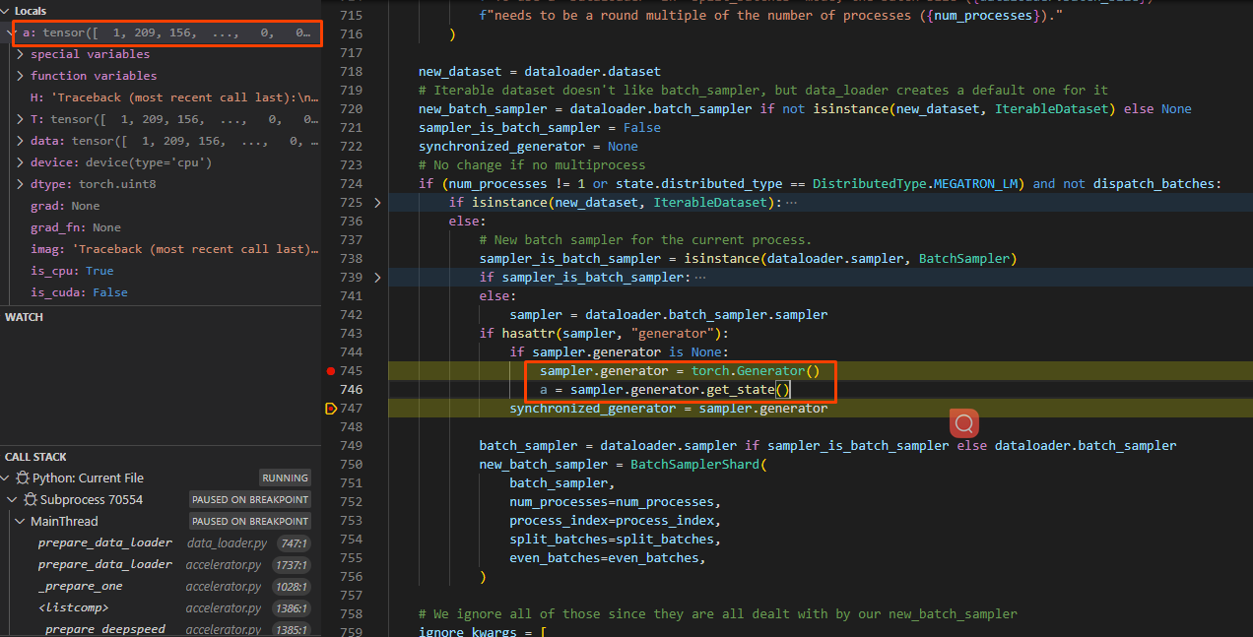Collapse the a: tensor variable entry
This screenshot has height=637, width=1253.
tap(10, 32)
